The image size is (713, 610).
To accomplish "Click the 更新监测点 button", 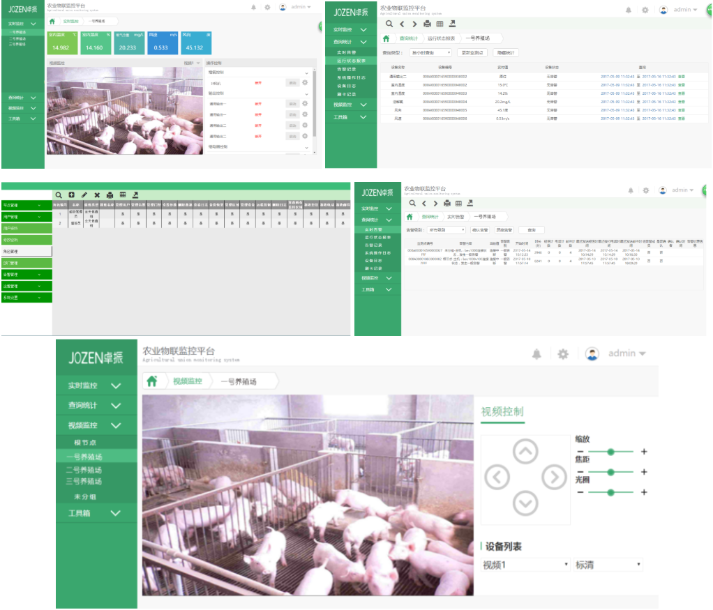I will pyautogui.click(x=472, y=52).
